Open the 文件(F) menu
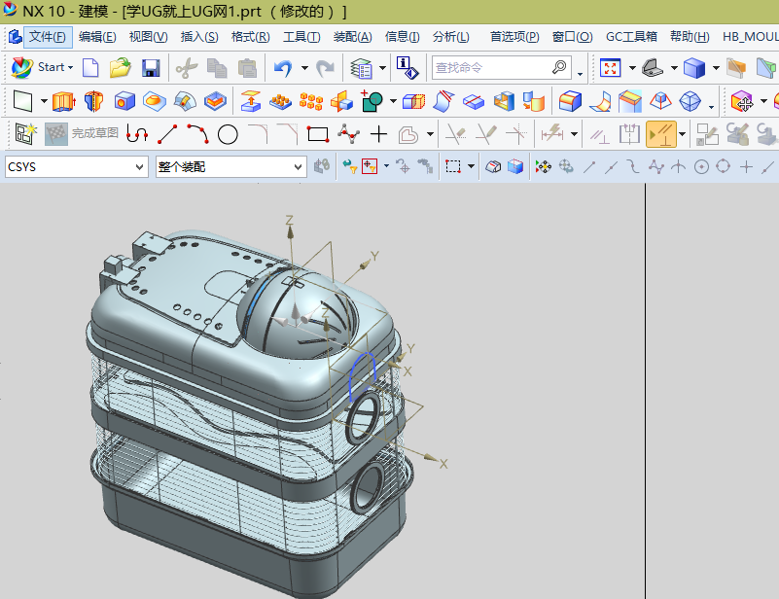 (x=47, y=37)
